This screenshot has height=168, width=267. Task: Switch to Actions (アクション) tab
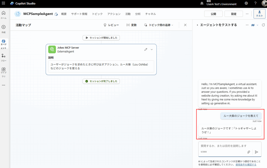pos(114,14)
